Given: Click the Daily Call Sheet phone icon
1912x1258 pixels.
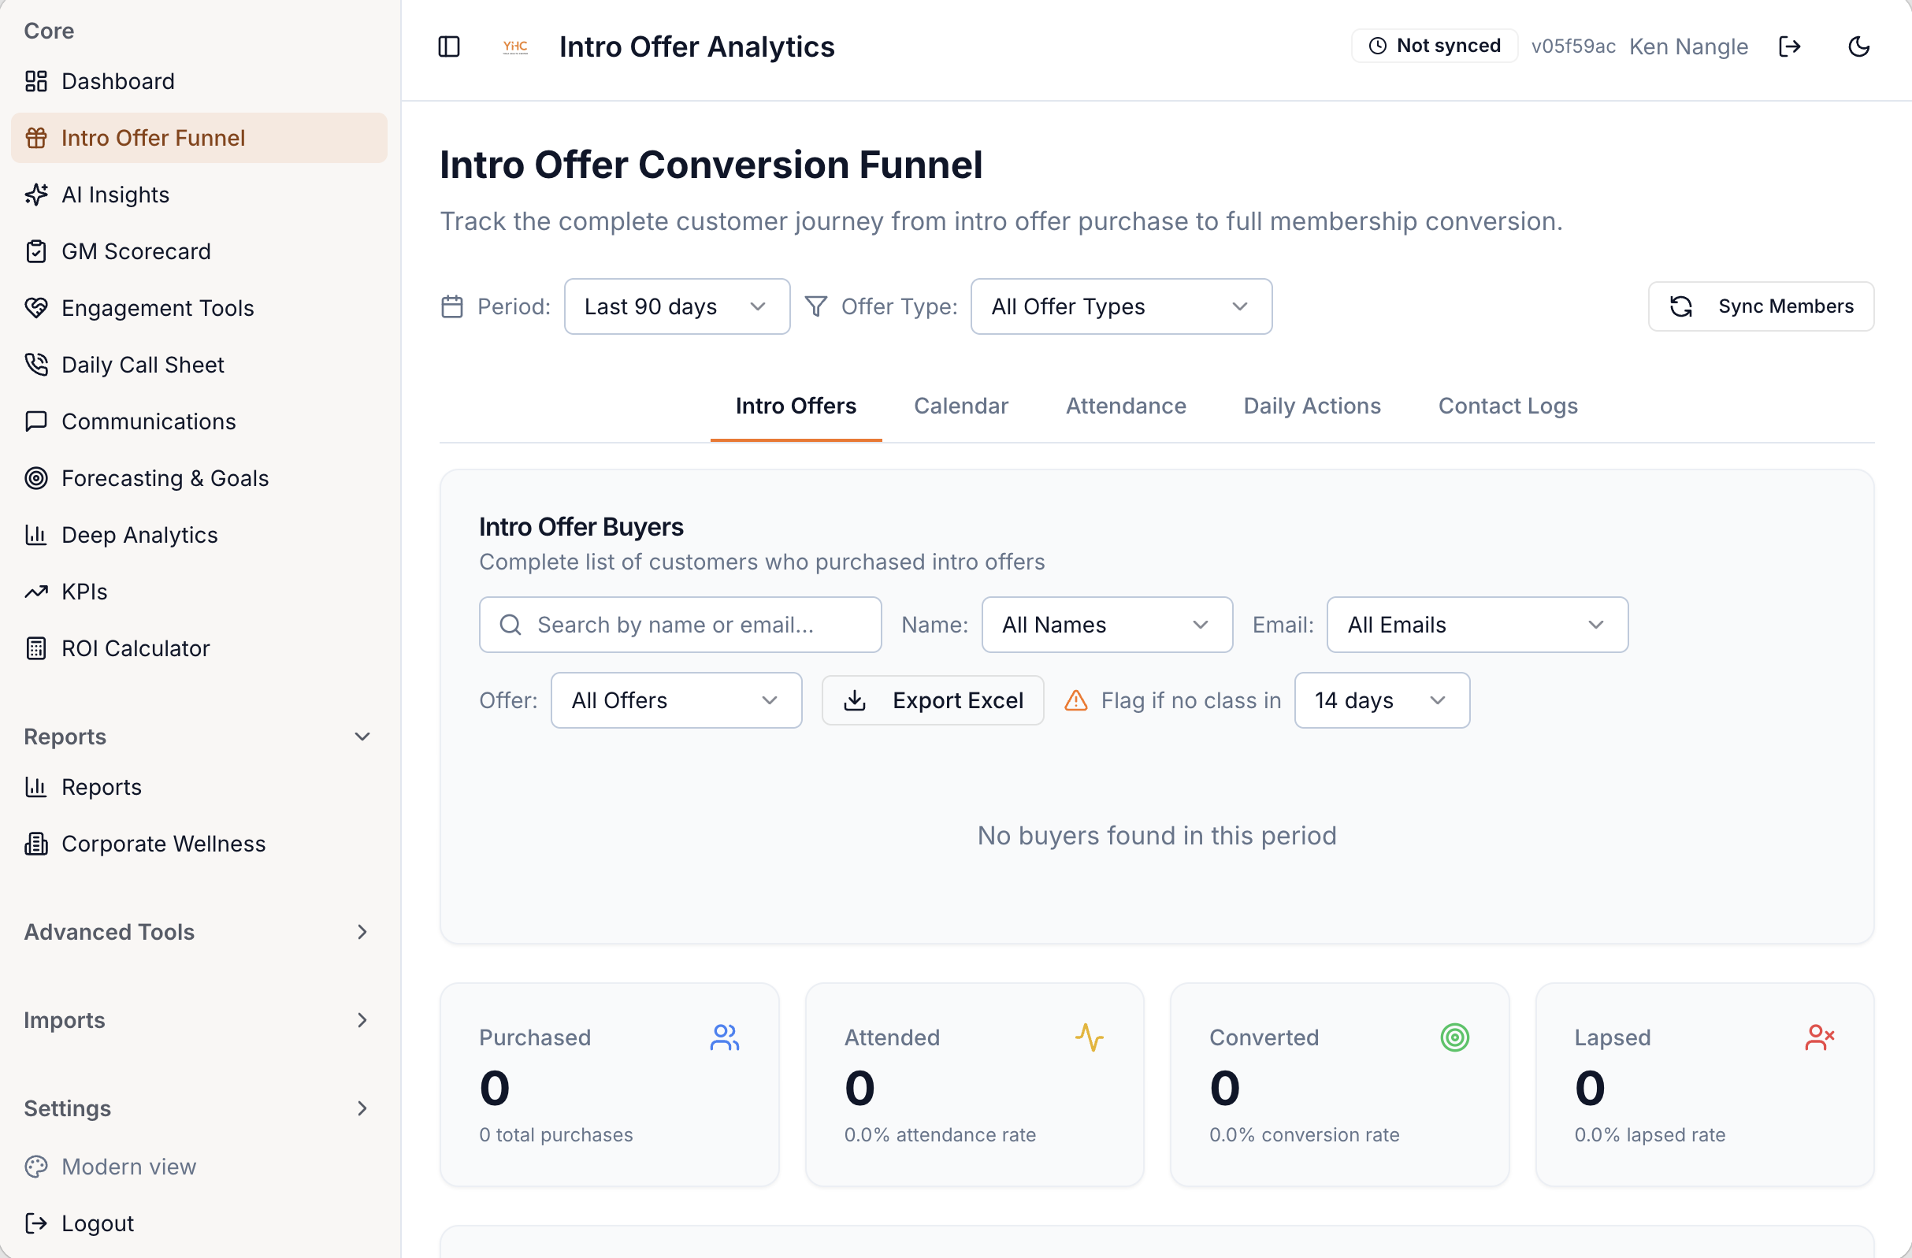Looking at the screenshot, I should click(36, 365).
